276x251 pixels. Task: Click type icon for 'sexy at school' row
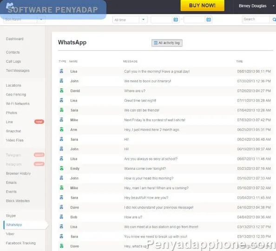[61, 159]
